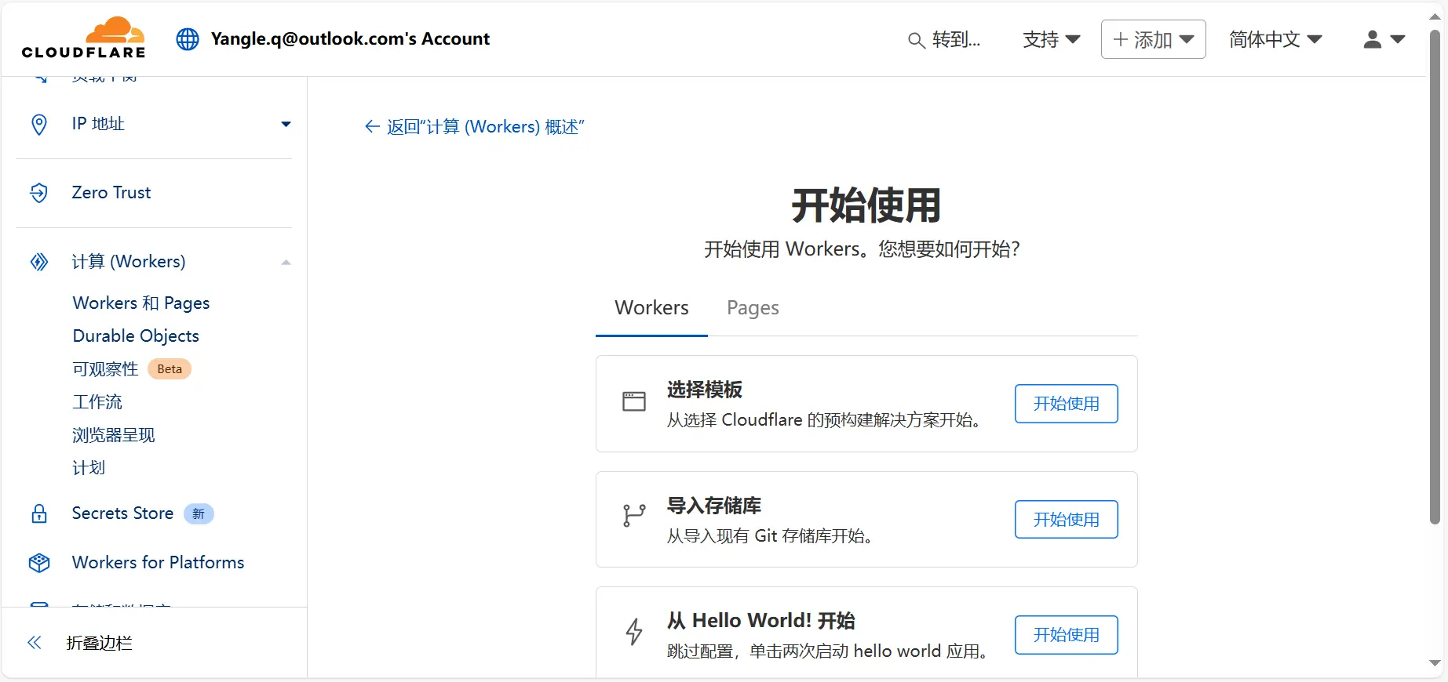Image resolution: width=1448 pixels, height=682 pixels.
Task: Open 计划 in sidebar
Action: (x=89, y=468)
